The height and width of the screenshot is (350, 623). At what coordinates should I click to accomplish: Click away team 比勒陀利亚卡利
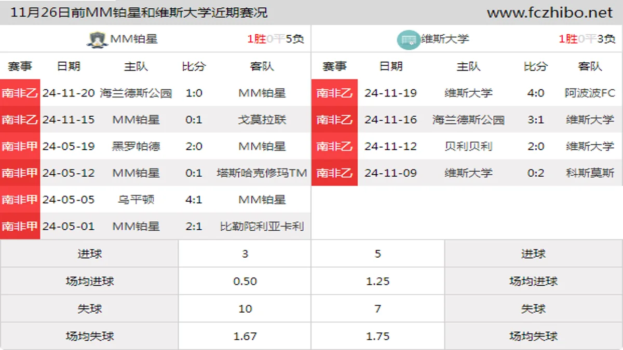262,226
